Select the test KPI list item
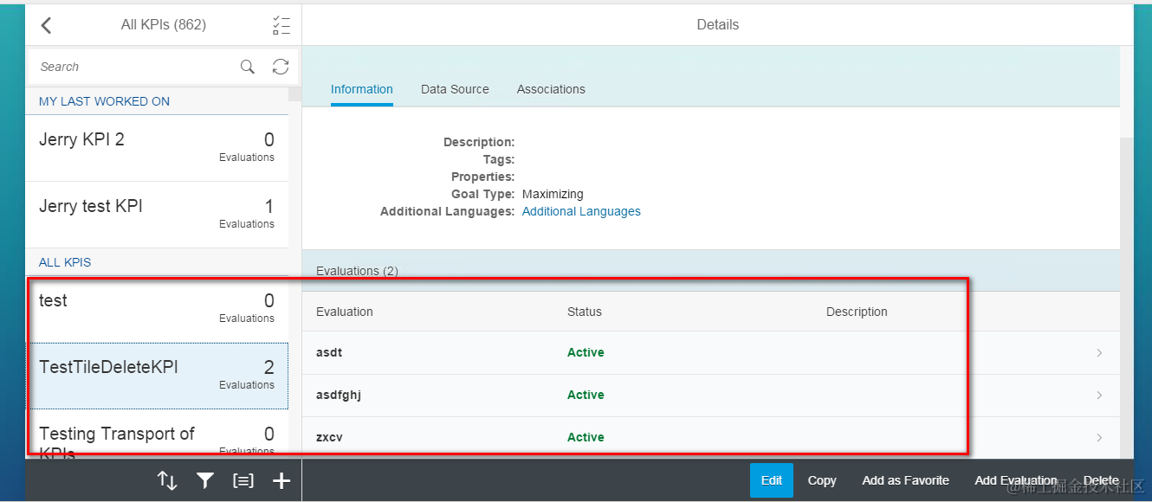This screenshot has height=502, width=1152. coord(157,309)
